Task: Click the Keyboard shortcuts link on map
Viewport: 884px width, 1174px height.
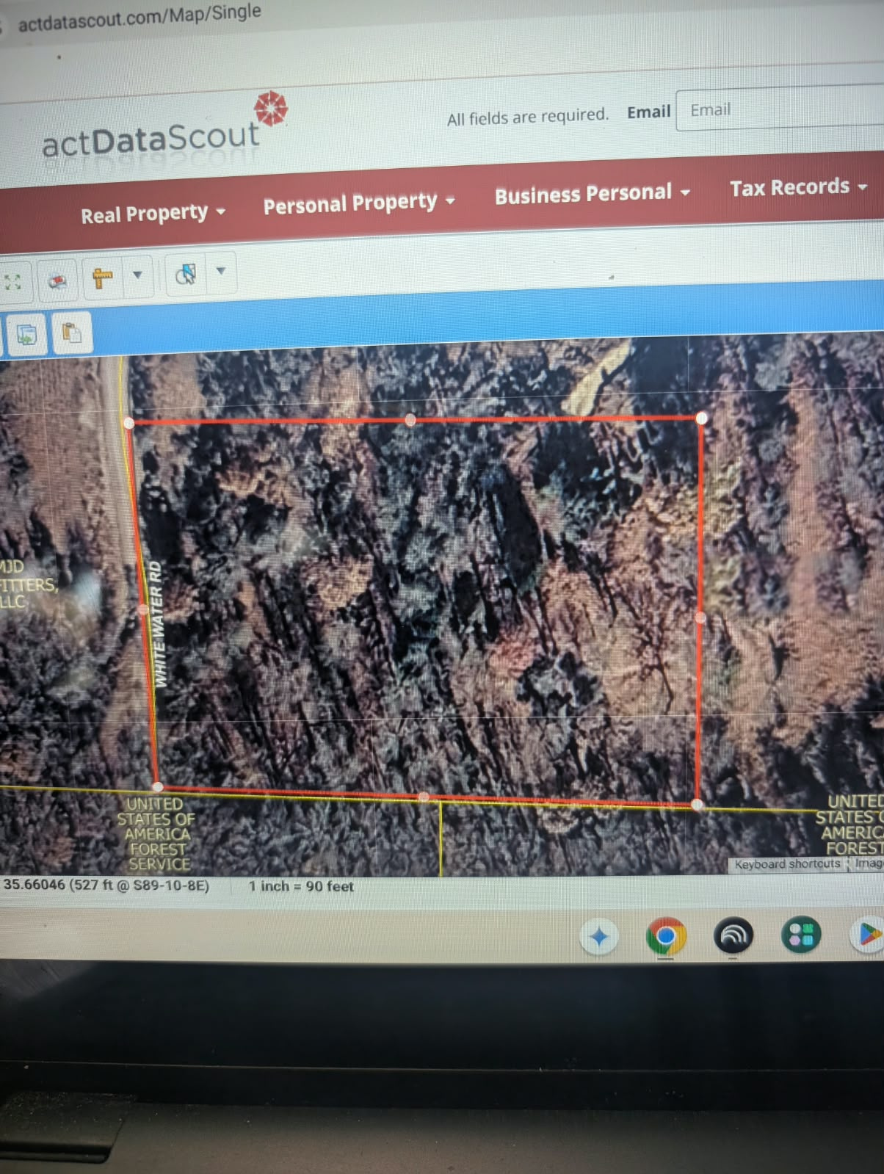Action: (x=787, y=864)
